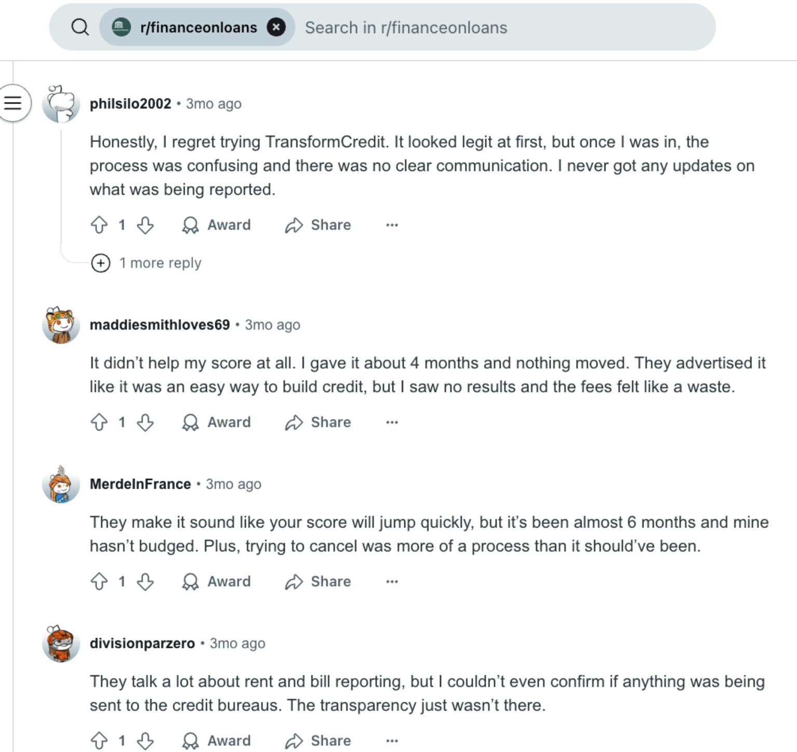Open divisionparzero's username link
This screenshot has width=797, height=752.
click(142, 643)
